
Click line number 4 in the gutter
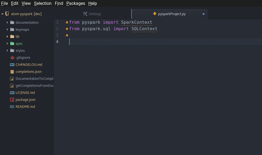[57, 42]
